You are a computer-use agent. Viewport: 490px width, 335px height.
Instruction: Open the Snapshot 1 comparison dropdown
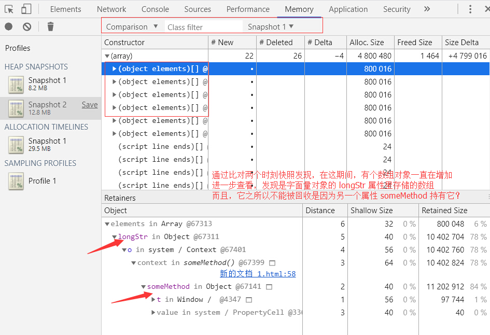270,26
